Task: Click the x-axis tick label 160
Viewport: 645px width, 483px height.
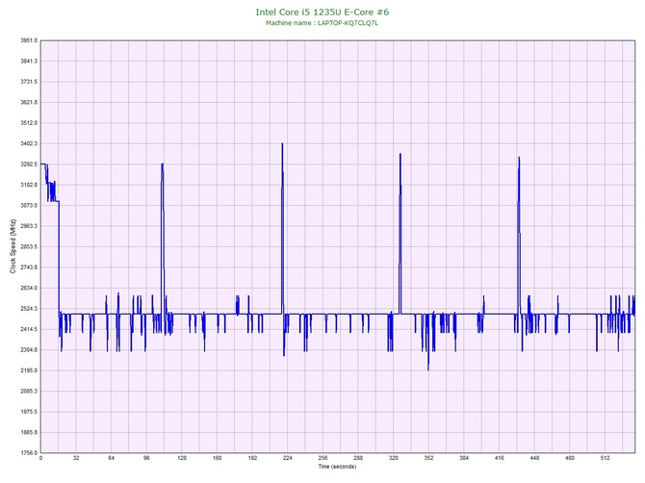Action: pos(218,458)
